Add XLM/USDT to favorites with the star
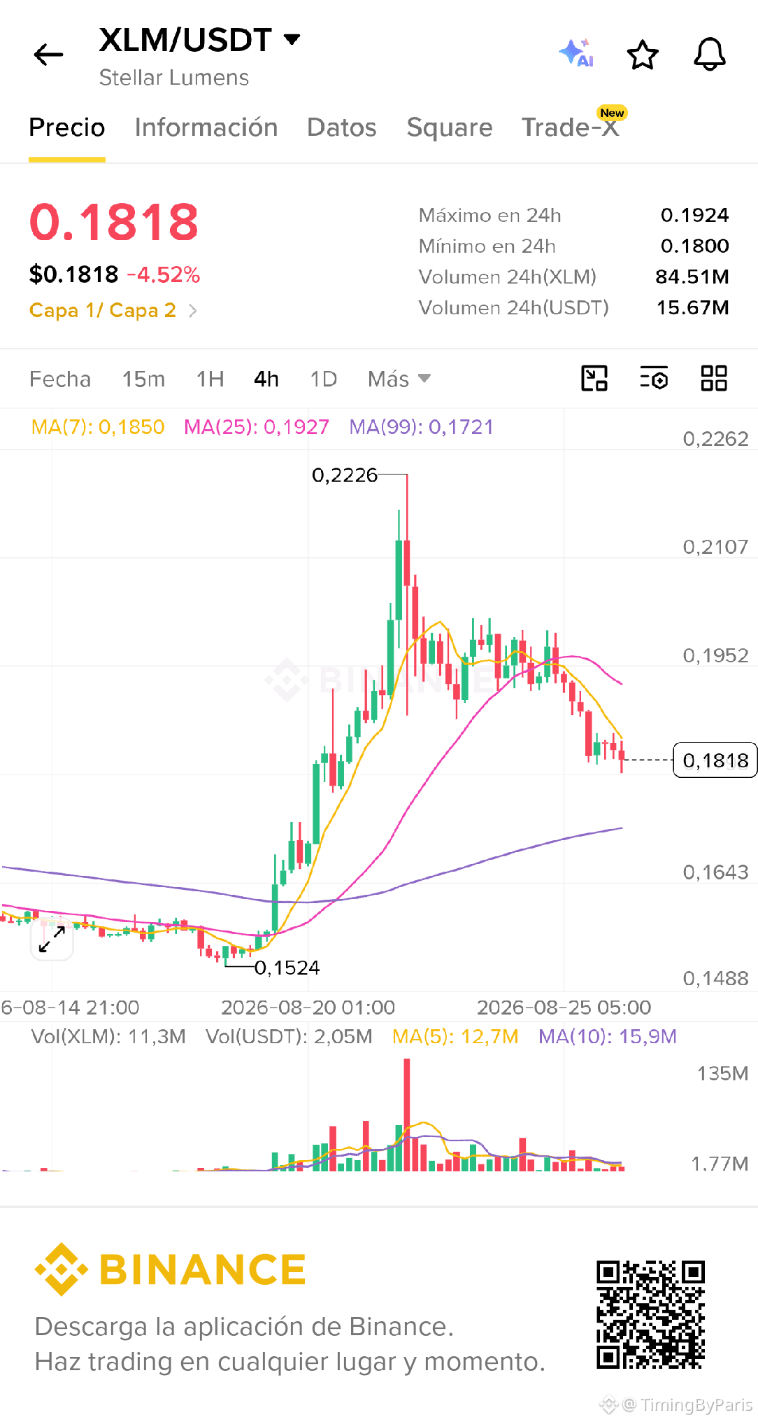758x1422 pixels. (643, 55)
